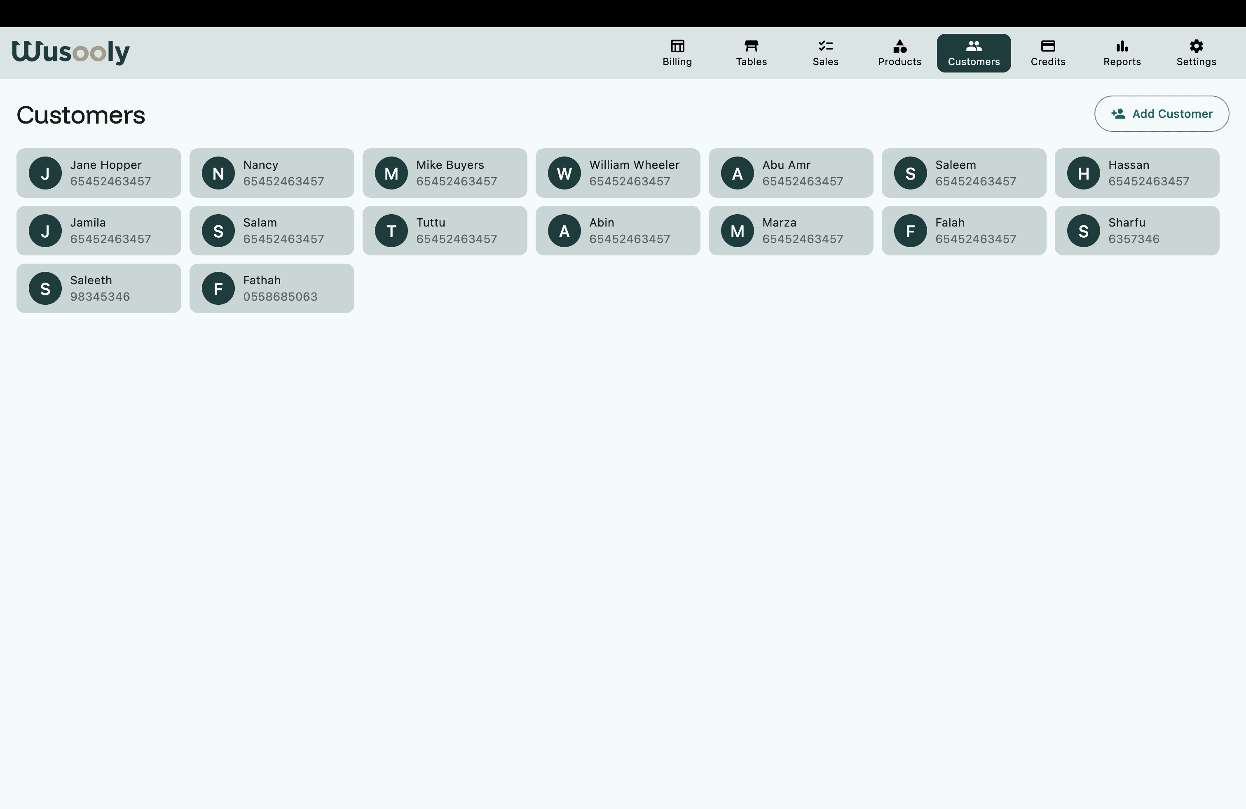Viewport: 1246px width, 809px height.
Task: Click the avatar circle for Nancy
Action: tap(219, 173)
